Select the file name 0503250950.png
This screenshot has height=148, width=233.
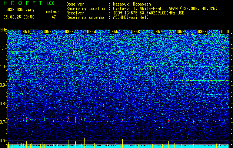point(19,10)
